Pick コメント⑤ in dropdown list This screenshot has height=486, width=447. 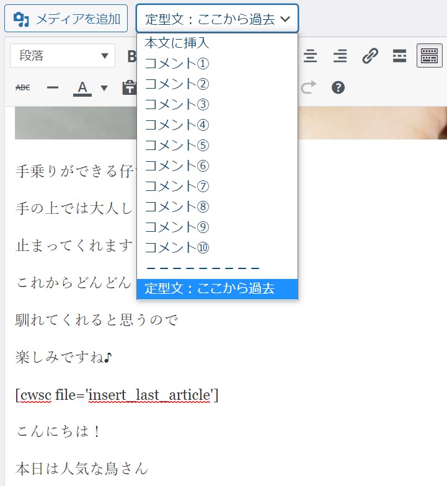point(177,145)
